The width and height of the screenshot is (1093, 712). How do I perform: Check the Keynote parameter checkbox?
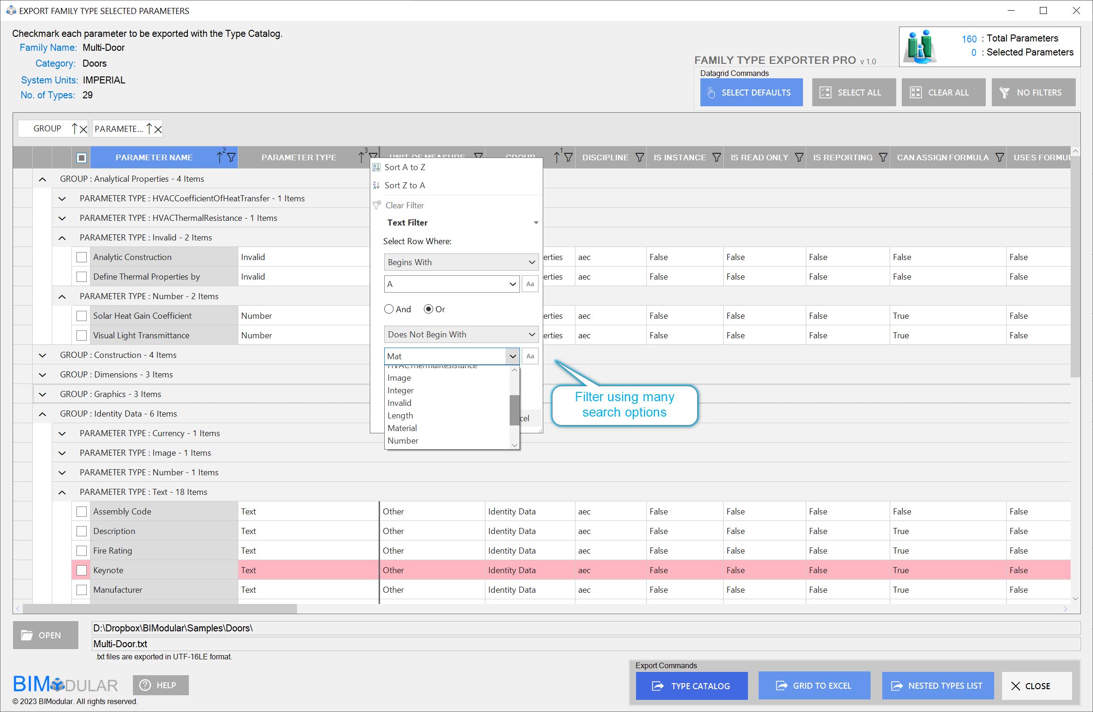(82, 570)
